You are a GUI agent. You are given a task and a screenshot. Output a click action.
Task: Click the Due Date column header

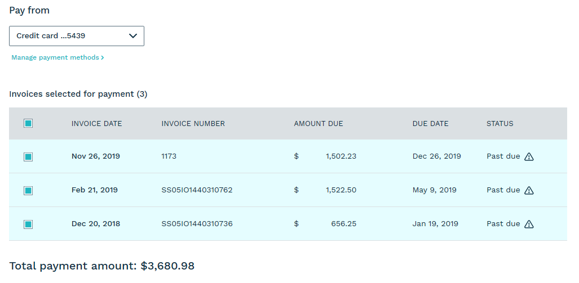pyautogui.click(x=430, y=124)
